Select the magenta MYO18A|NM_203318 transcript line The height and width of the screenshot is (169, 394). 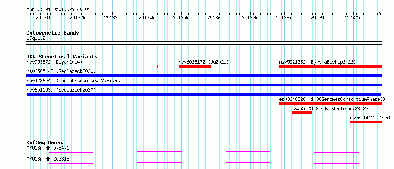point(204,163)
